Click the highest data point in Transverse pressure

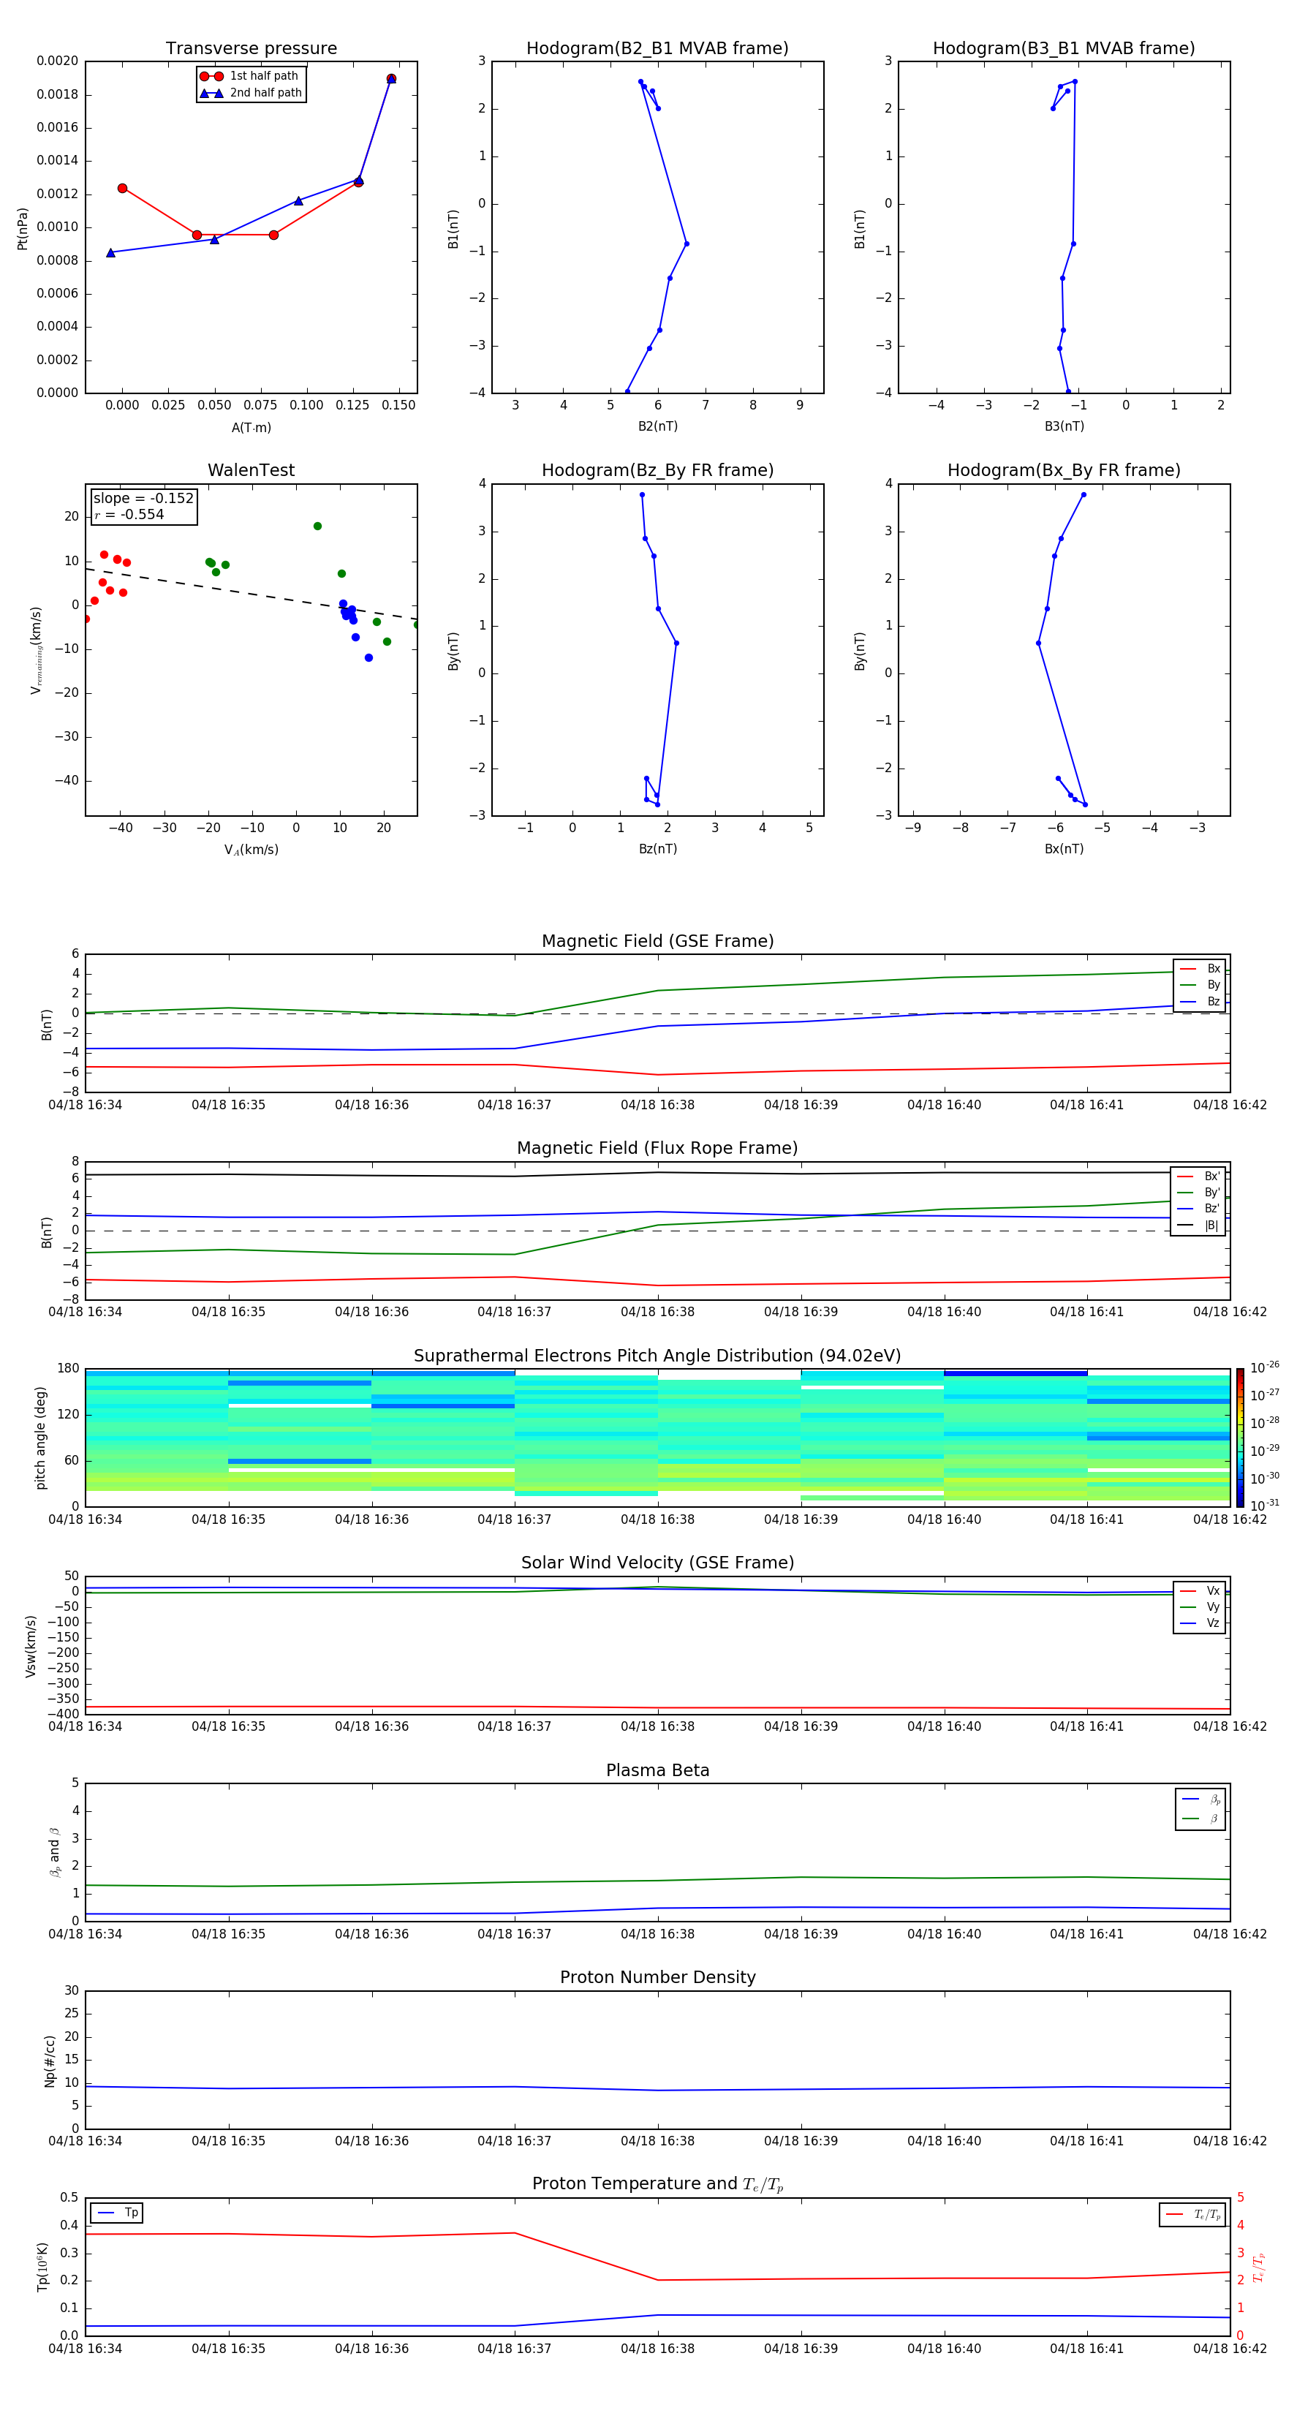(392, 79)
